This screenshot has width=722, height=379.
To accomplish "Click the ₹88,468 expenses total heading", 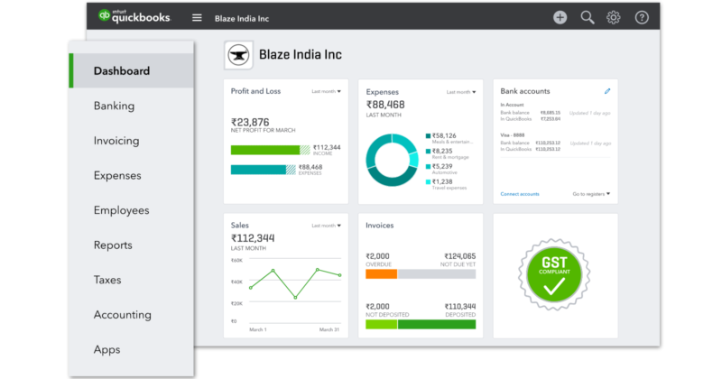I will point(385,105).
